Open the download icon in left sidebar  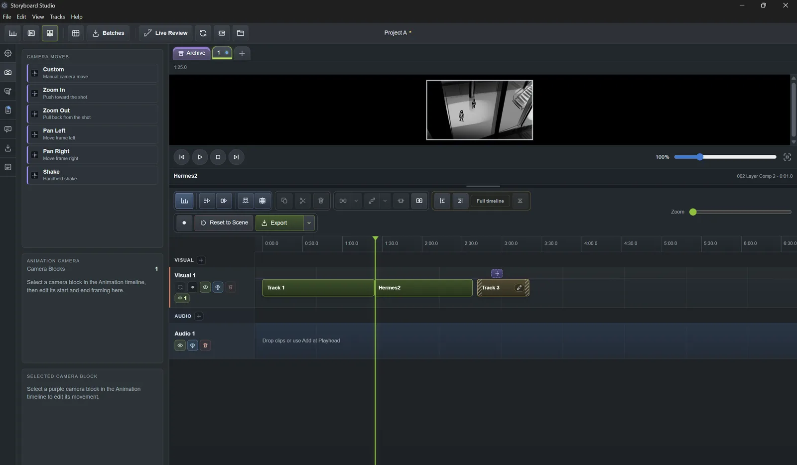[8, 148]
